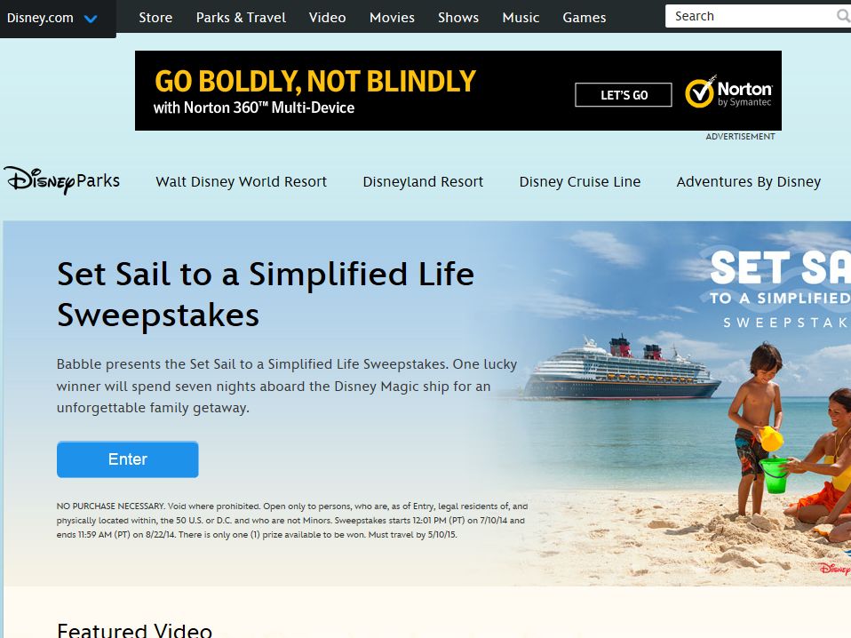Open Walt Disney World Resort link

coord(241,181)
